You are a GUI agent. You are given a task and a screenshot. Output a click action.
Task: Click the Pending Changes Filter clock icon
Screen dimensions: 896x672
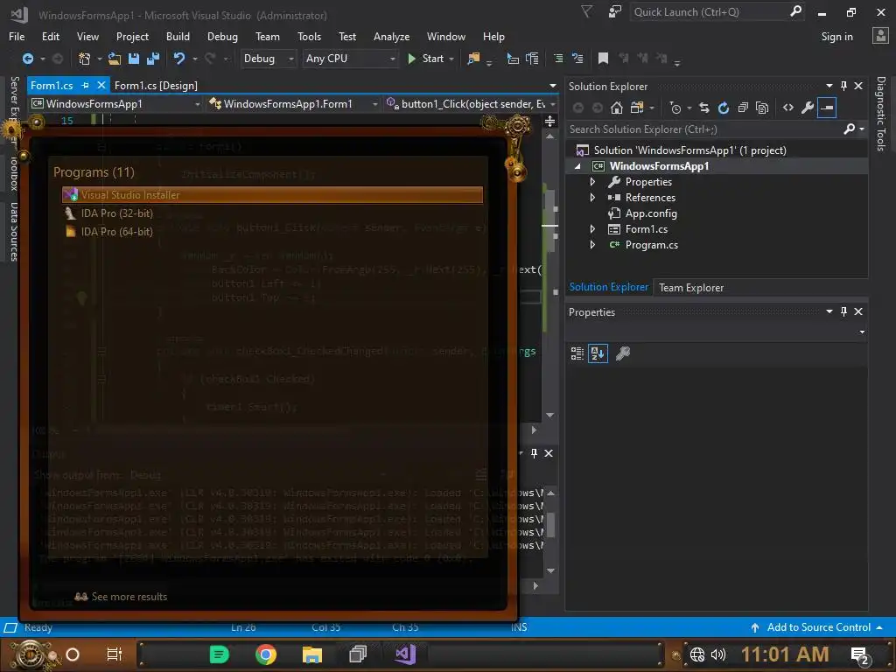675,108
